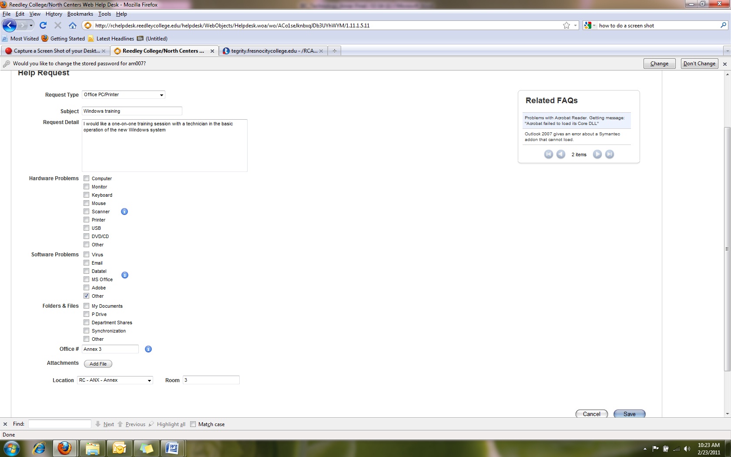Image resolution: width=731 pixels, height=457 pixels.
Task: Click the Firefox taskbar icon
Action: 65,448
